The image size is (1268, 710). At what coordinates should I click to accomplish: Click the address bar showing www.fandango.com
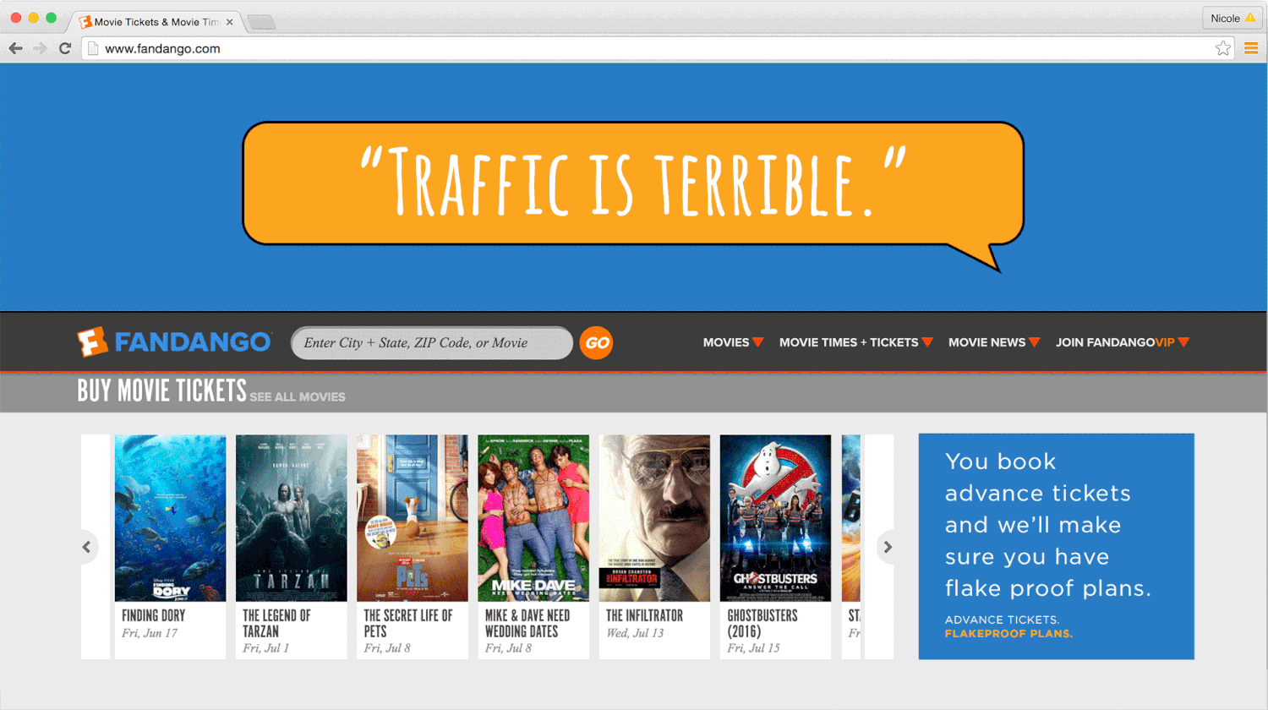pos(657,48)
